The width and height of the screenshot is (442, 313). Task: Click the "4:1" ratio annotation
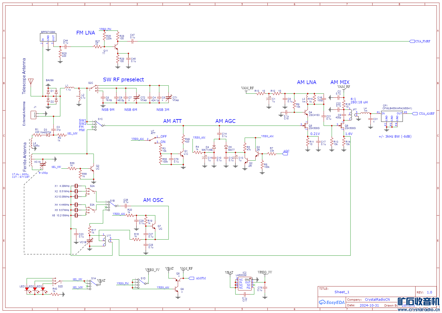353,99
